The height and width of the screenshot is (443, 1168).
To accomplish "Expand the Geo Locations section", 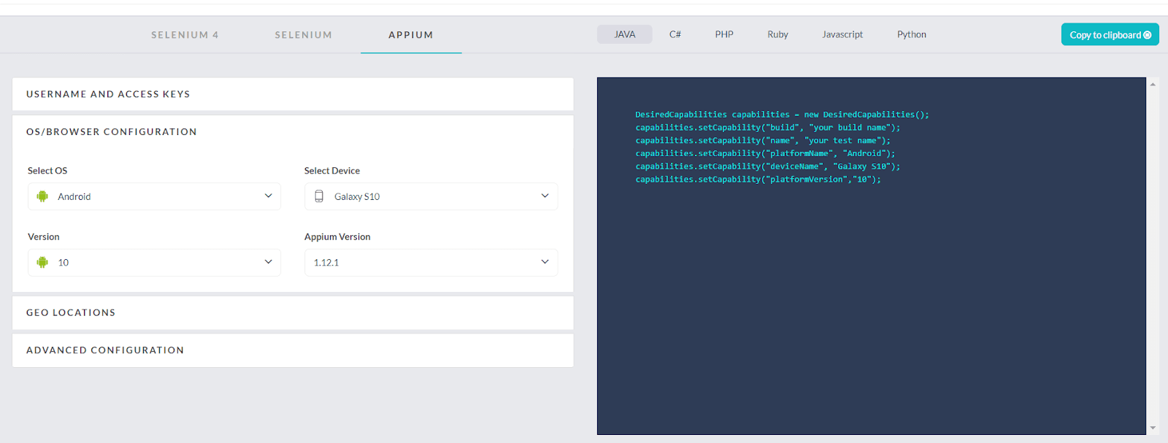I will (293, 312).
